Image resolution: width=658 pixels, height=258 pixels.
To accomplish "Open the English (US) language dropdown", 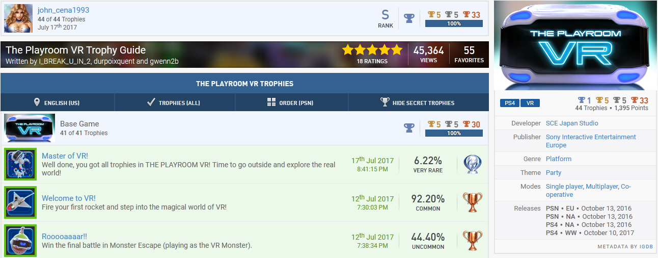I will pos(57,102).
